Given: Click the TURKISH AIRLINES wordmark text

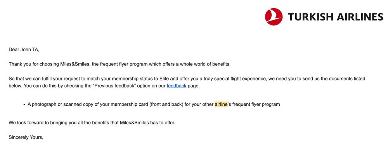Looking at the screenshot, I should (335, 17).
